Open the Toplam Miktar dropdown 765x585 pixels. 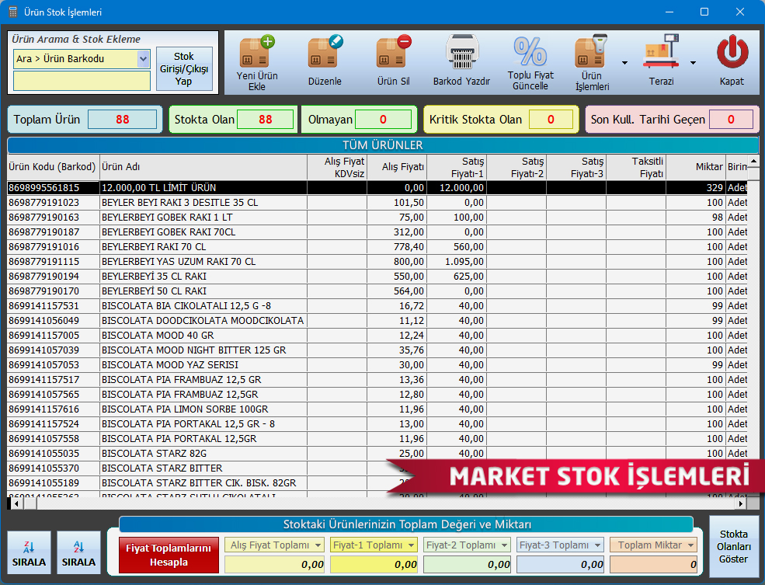(691, 545)
